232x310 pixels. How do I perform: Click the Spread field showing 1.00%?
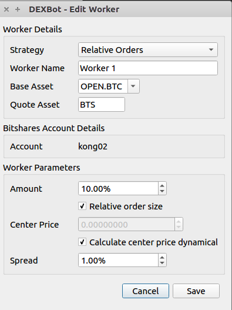pyautogui.click(x=118, y=260)
